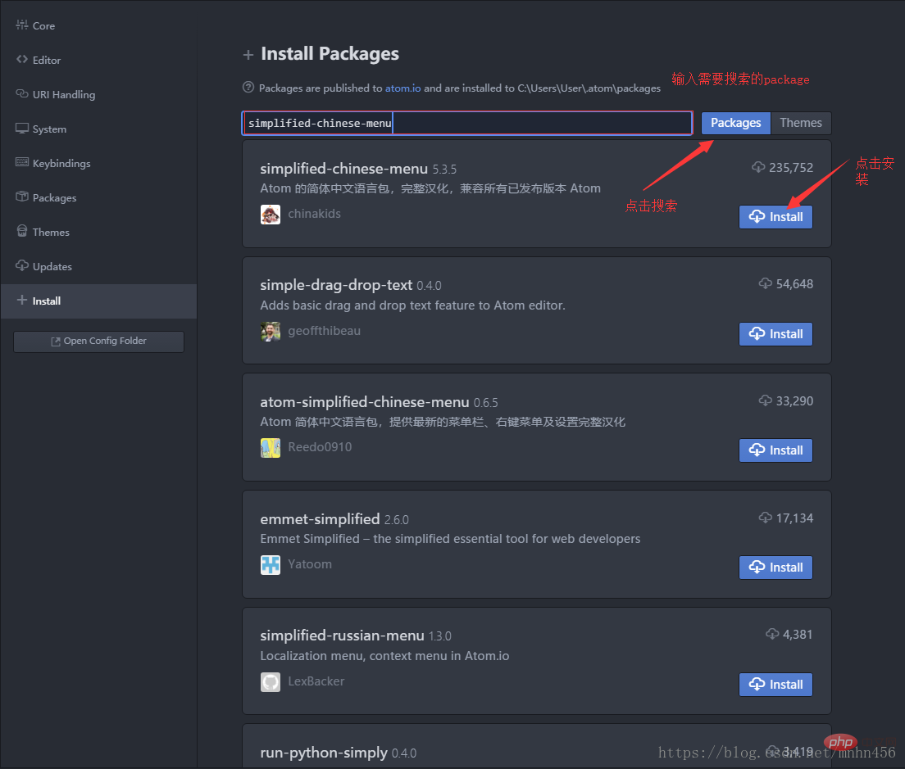Open the Core settings section

(98, 25)
